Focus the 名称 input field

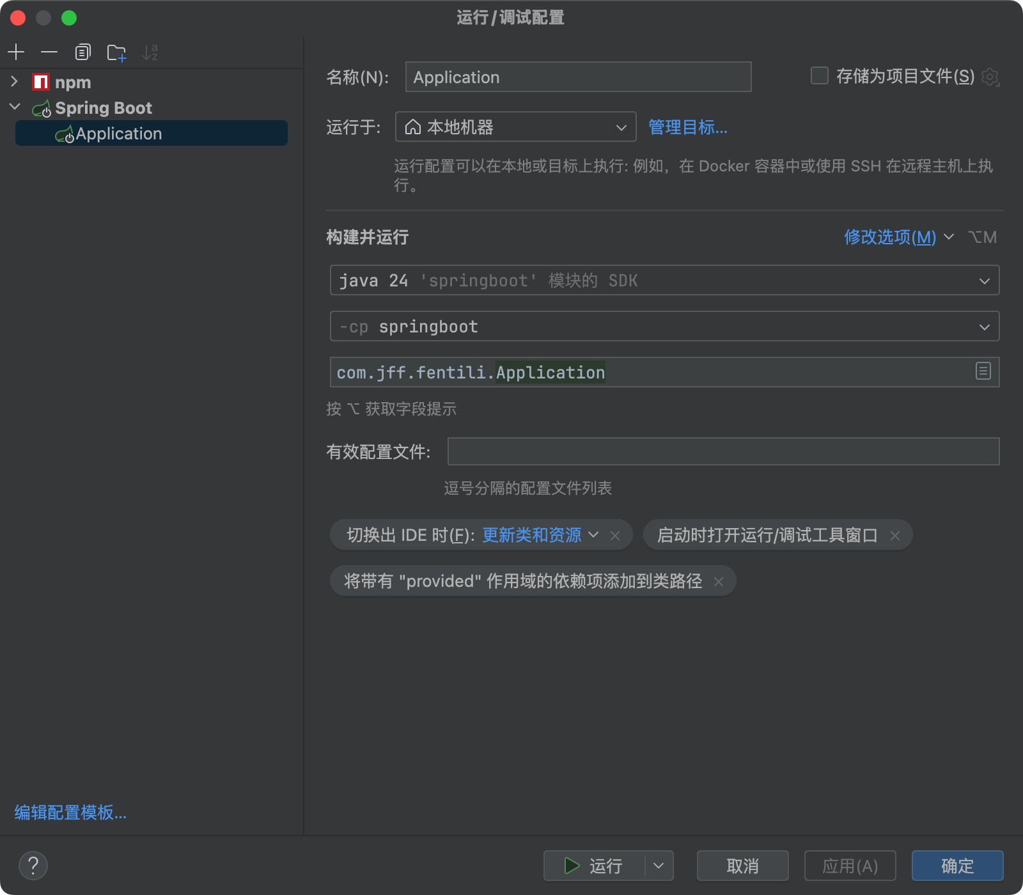pyautogui.click(x=578, y=77)
